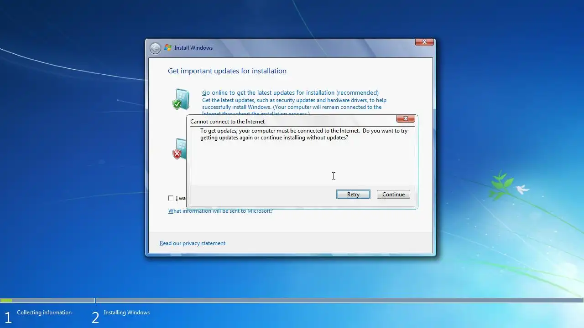The image size is (584, 328).
Task: Click the Cannot connect to the Internet title
Action: coord(227,122)
